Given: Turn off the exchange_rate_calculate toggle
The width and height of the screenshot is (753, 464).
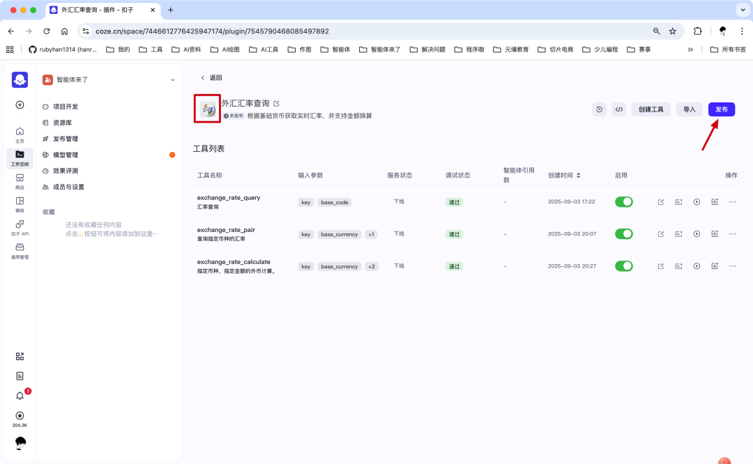Looking at the screenshot, I should 624,265.
